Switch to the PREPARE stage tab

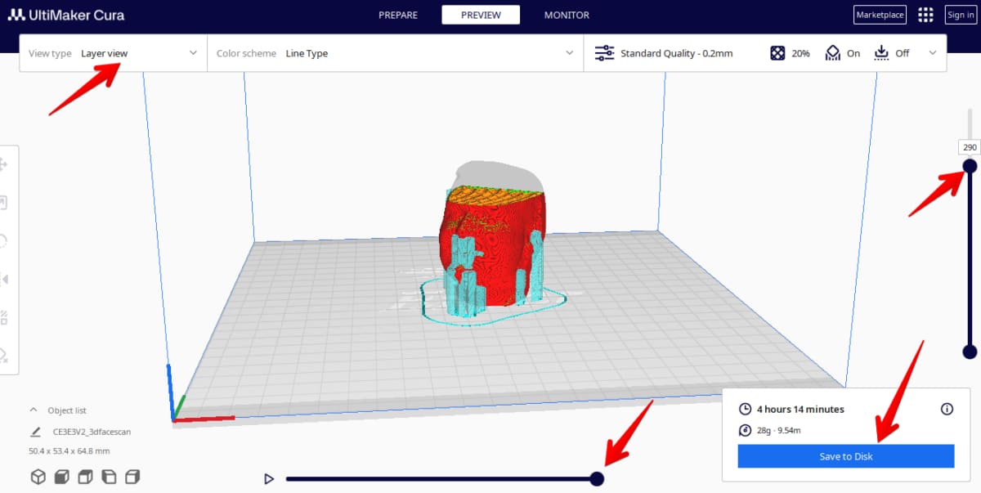click(398, 15)
